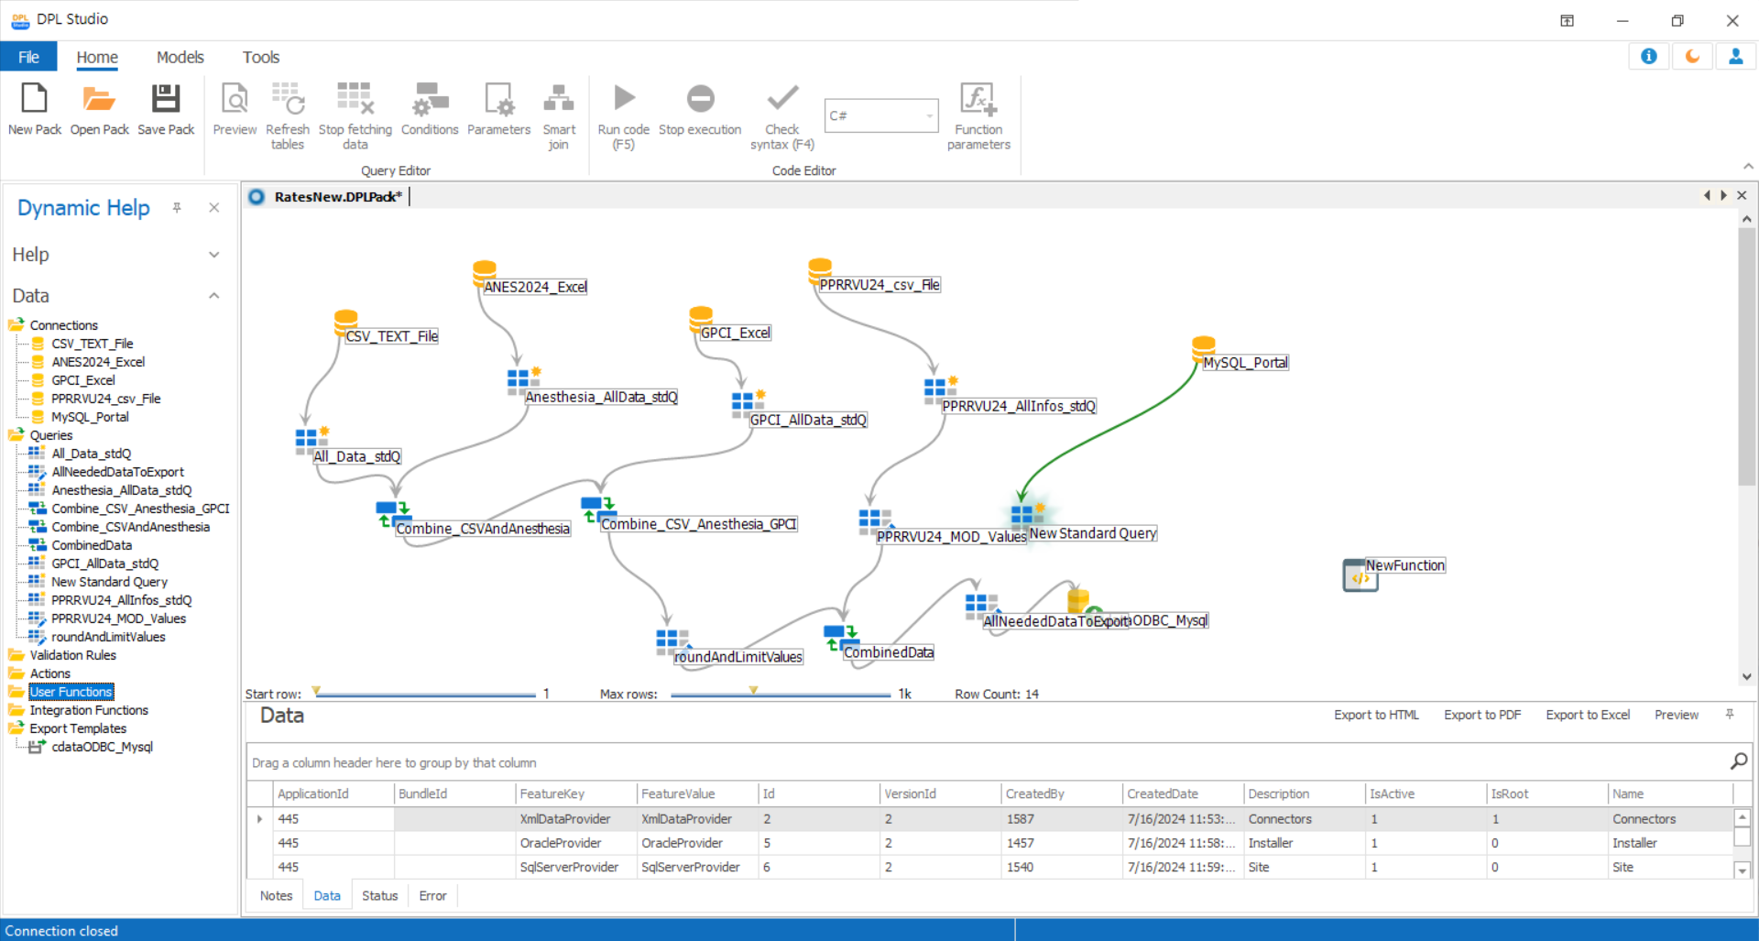Image resolution: width=1759 pixels, height=941 pixels.
Task: Toggle dark mode moon icon
Action: click(x=1692, y=57)
